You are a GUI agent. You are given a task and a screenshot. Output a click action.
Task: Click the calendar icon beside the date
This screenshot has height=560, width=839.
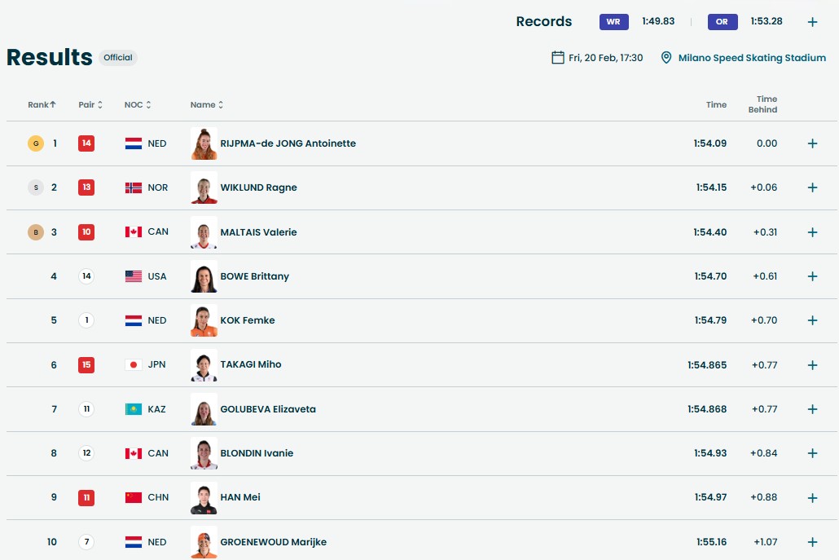(558, 58)
